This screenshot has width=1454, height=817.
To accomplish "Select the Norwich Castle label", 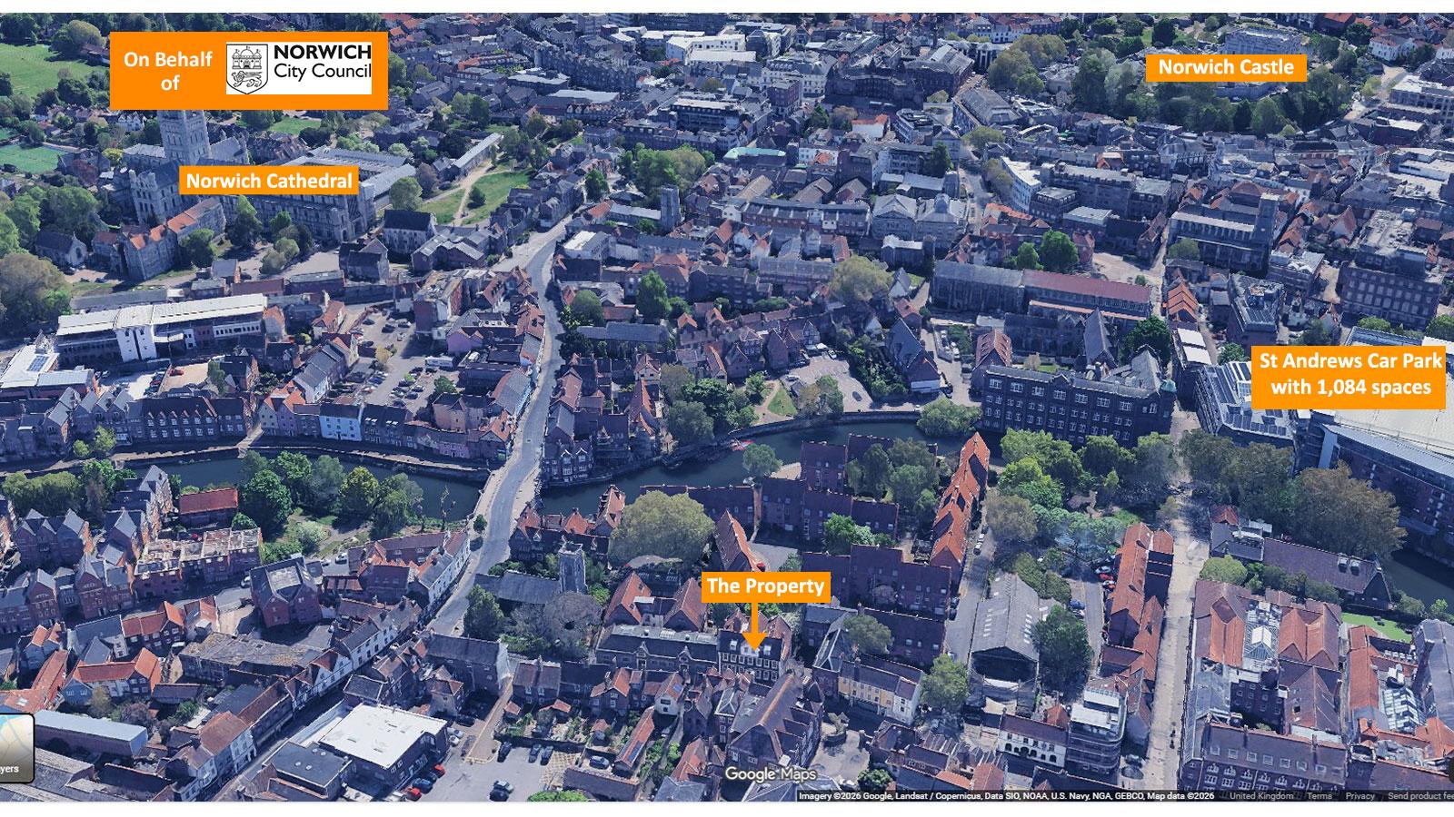I will point(1225,67).
